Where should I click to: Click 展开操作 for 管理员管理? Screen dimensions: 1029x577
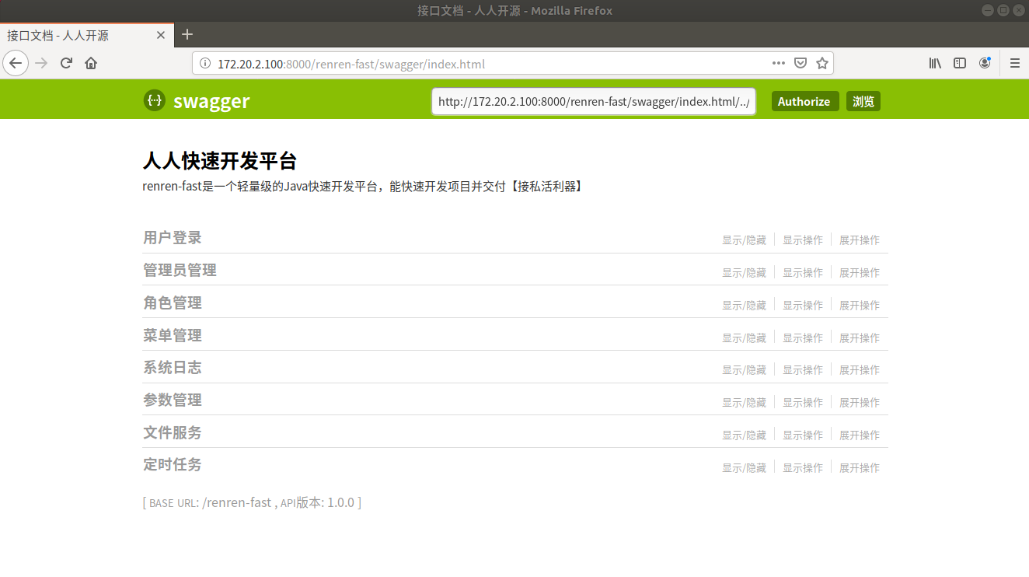pyautogui.click(x=860, y=273)
